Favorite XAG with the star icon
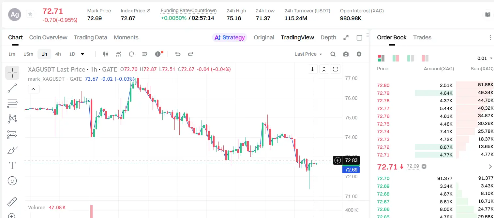494x218 pixels. [30, 14]
